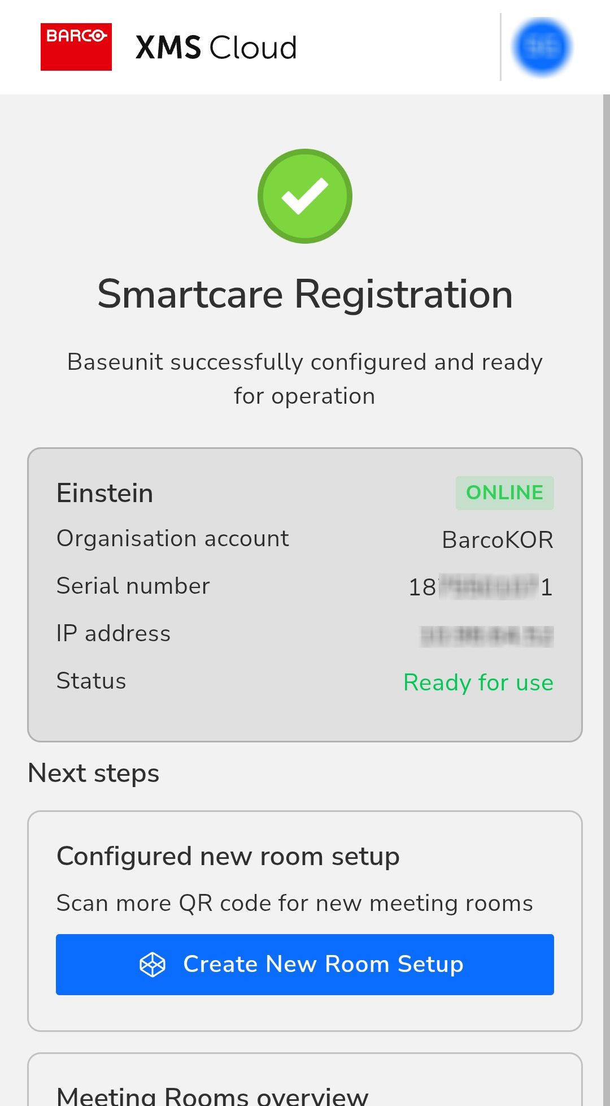Click the green success checkmark icon
The image size is (610, 1106).
click(x=305, y=196)
